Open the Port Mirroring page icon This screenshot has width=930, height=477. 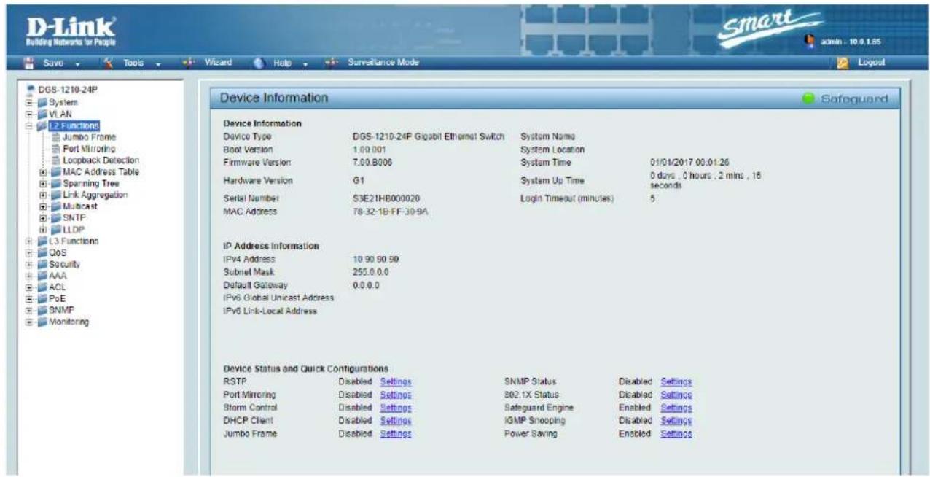click(57, 148)
